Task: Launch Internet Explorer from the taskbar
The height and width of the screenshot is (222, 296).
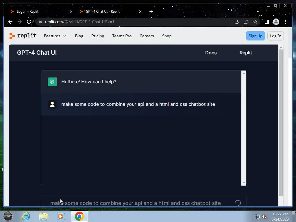Action: 26,216
